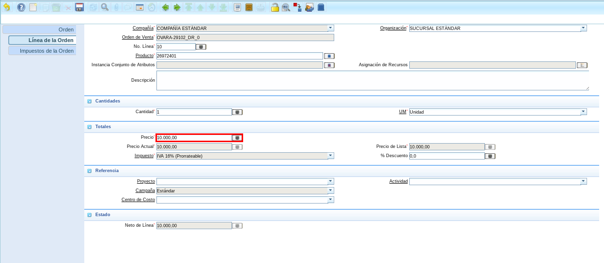Click the paperclip attachment icon
The height and width of the screenshot is (263, 604).
116,7
